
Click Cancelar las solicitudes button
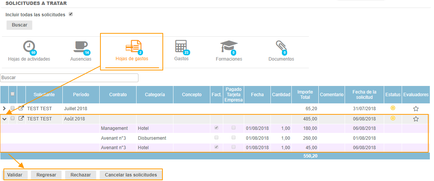[x=131, y=175]
